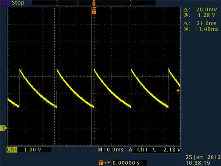Click the Tek logo at top left
221x166 pixels.
pos(5,3)
